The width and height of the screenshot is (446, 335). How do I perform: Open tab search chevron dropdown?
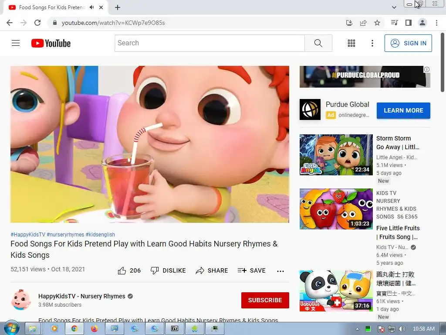pos(394,7)
